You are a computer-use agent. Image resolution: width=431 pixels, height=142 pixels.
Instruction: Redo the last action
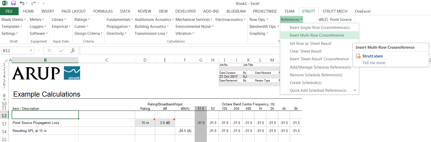pyautogui.click(x=33, y=3)
